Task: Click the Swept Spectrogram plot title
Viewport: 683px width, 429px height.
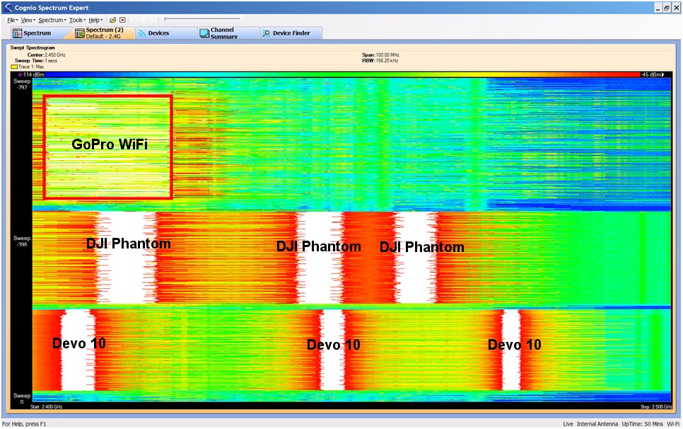Action: point(33,47)
